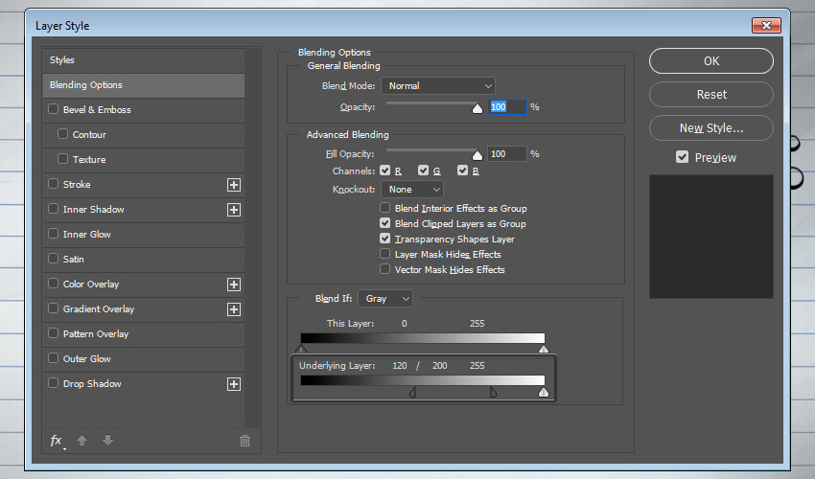Click the Reset button

tap(711, 95)
